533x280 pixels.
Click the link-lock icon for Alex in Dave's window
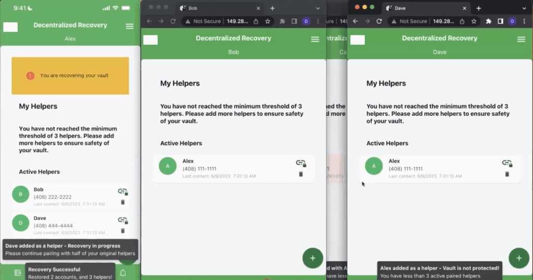click(x=506, y=164)
